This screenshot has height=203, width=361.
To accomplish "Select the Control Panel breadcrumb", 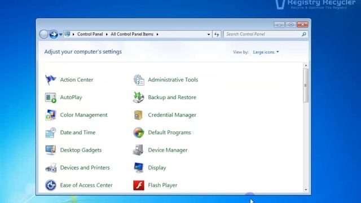I will click(x=90, y=34).
